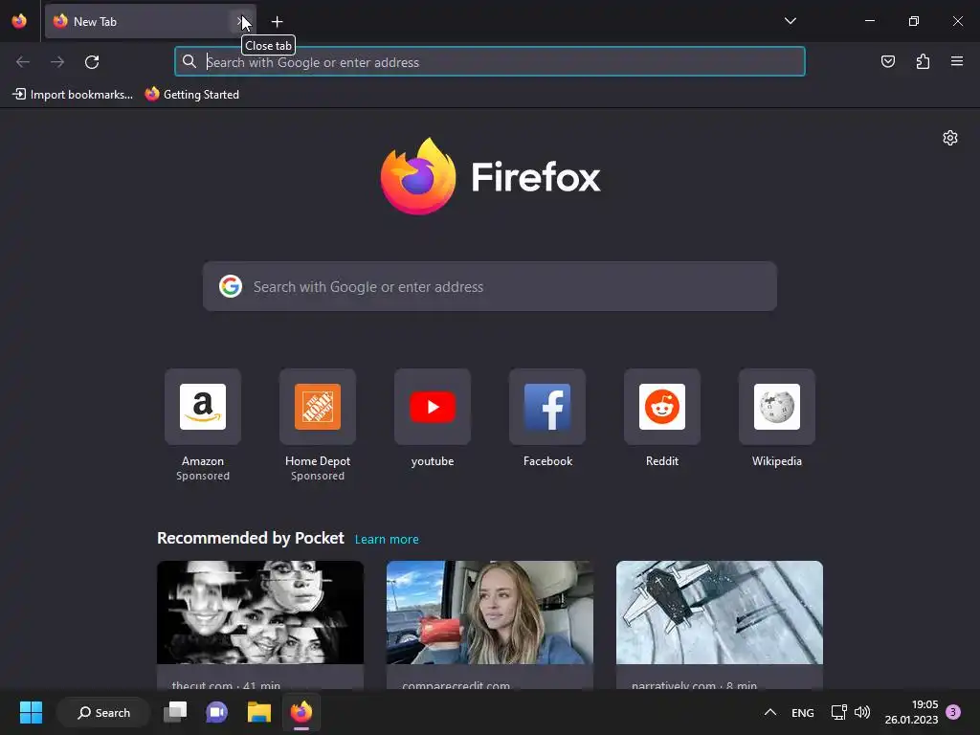Open the Extensions puzzle icon
The width and height of the screenshot is (980, 735).
(x=923, y=61)
